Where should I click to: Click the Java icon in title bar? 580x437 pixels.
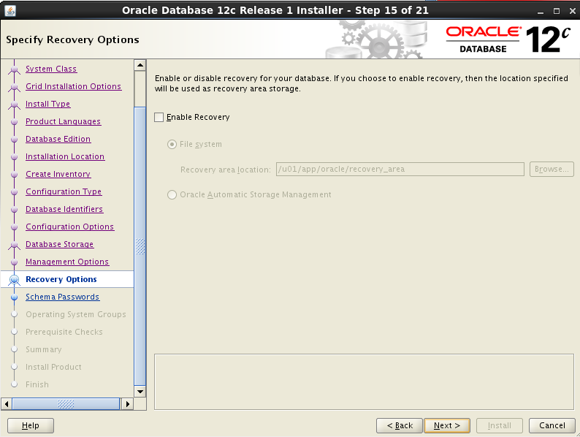point(10,10)
